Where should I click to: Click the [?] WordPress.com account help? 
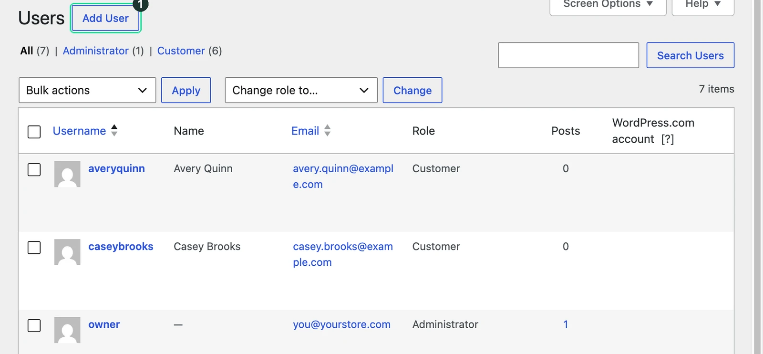click(667, 139)
